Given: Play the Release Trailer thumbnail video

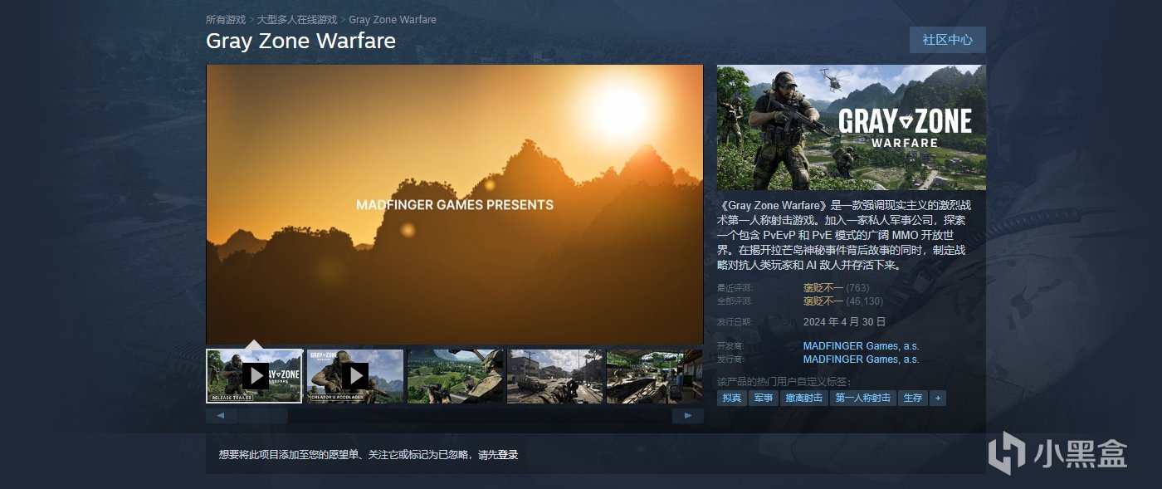Looking at the screenshot, I should (254, 376).
